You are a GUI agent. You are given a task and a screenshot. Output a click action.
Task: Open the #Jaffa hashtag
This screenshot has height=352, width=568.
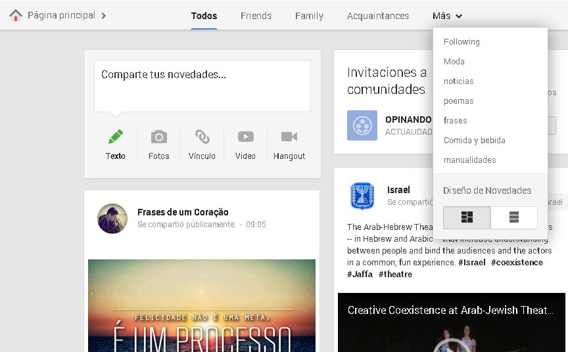click(360, 275)
